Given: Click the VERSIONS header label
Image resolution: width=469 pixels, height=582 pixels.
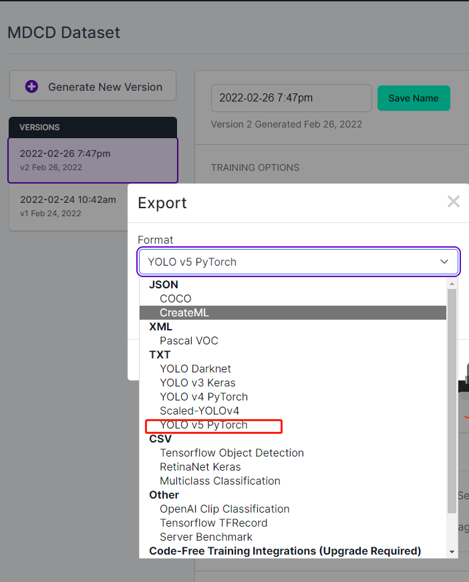Looking at the screenshot, I should click(39, 127).
